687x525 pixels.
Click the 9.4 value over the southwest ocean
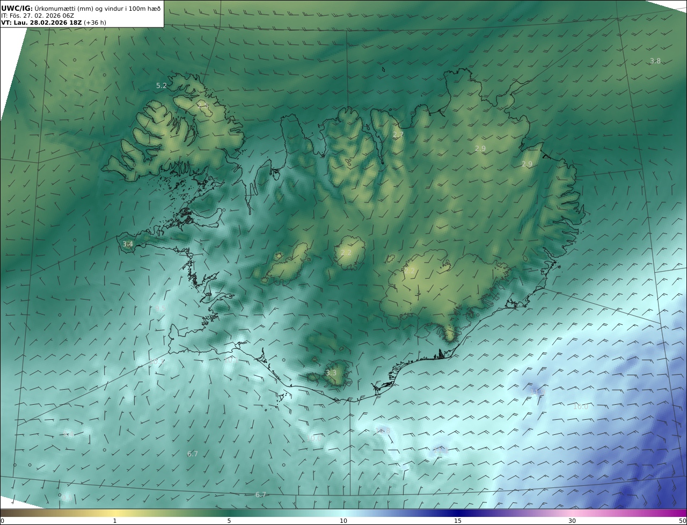[68, 434]
